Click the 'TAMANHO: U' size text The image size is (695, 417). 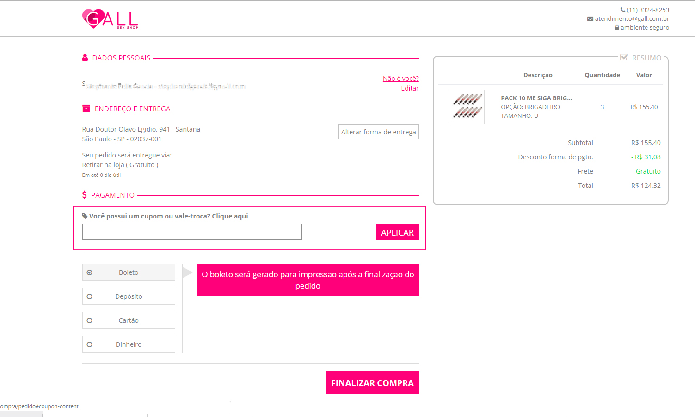click(x=520, y=115)
